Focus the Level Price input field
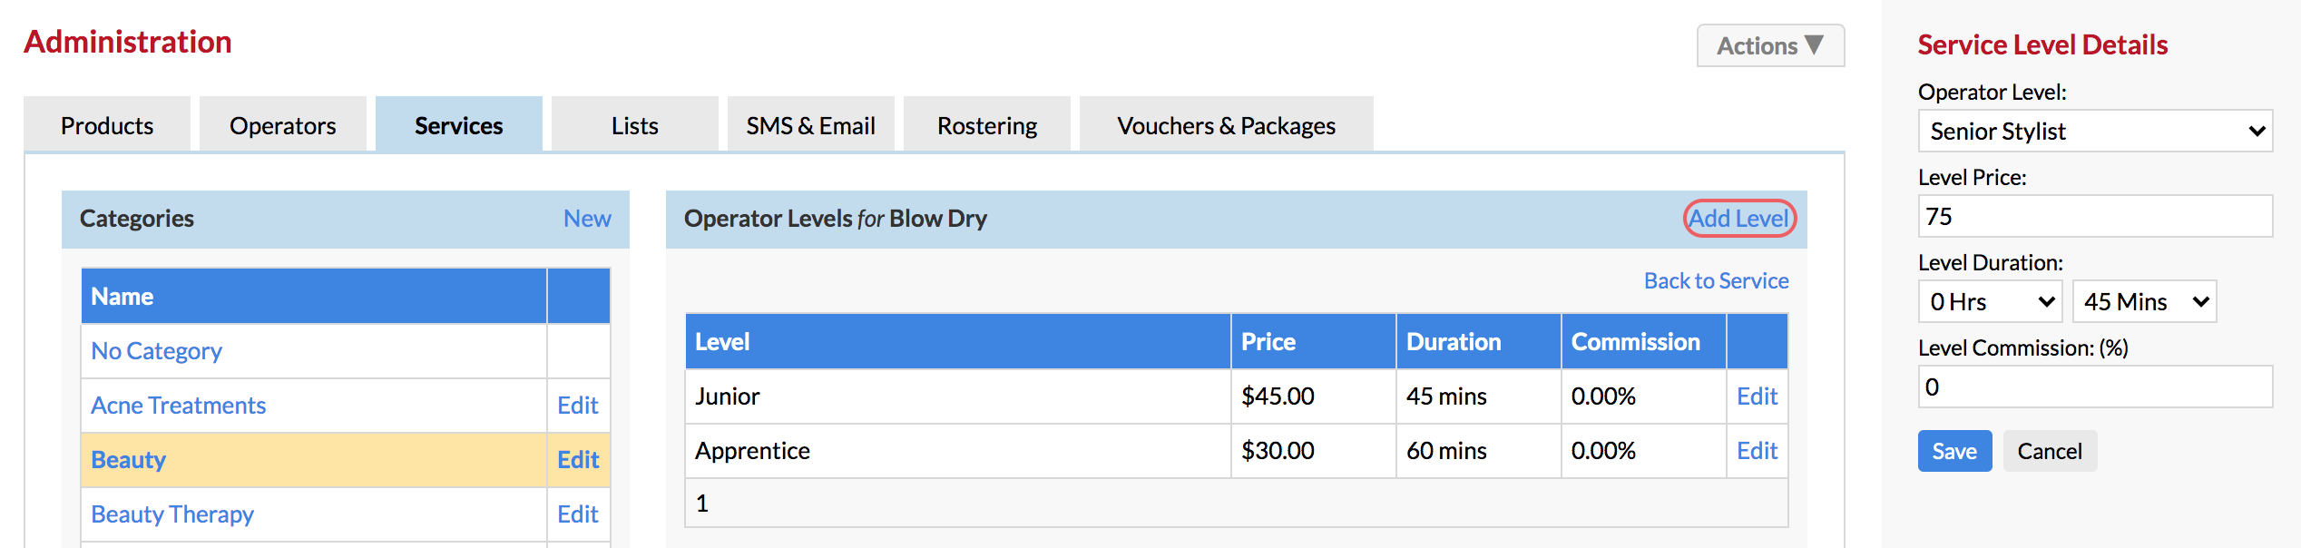Image resolution: width=2301 pixels, height=548 pixels. [2095, 217]
